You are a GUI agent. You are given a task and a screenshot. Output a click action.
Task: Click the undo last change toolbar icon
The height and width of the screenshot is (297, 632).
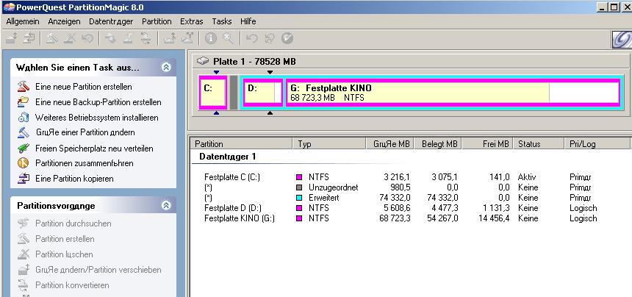pyautogui.click(x=252, y=38)
